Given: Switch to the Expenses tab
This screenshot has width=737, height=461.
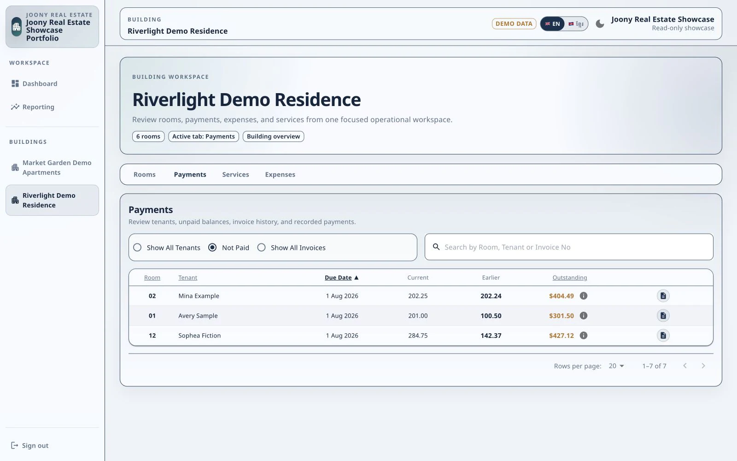Looking at the screenshot, I should pyautogui.click(x=280, y=175).
